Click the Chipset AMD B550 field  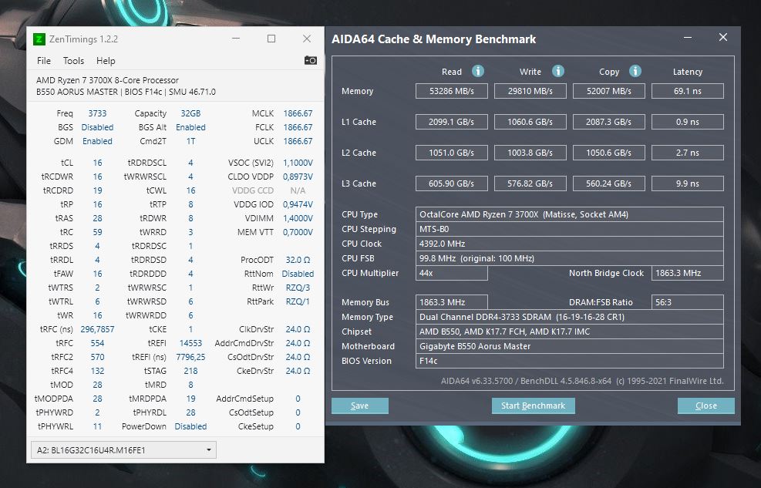coord(569,332)
